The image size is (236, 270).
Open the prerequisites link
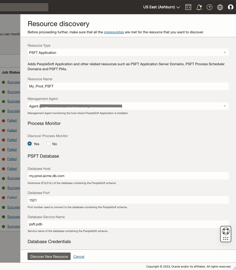tap(114, 32)
